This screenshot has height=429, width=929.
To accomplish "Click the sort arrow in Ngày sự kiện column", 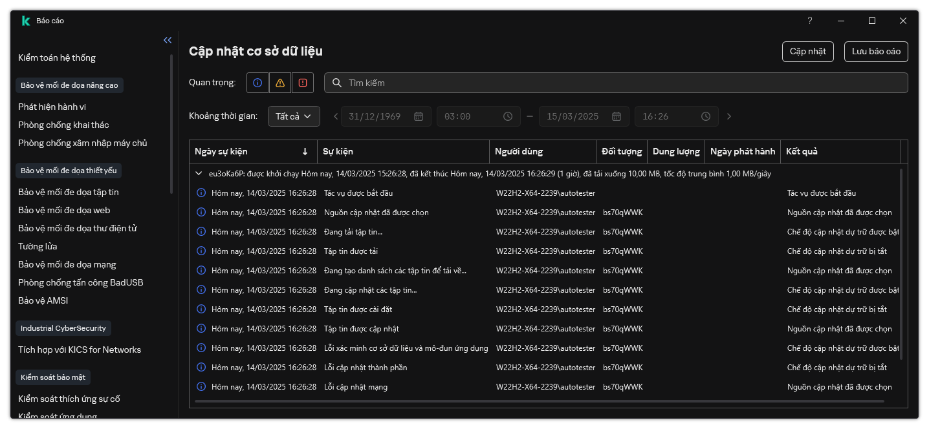I will pyautogui.click(x=305, y=152).
